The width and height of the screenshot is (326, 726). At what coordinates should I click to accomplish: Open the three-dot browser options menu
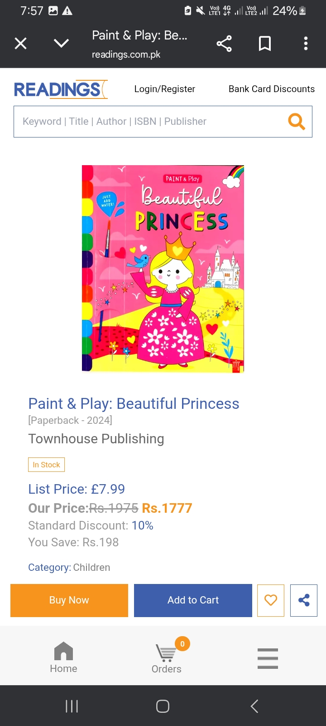pyautogui.click(x=306, y=44)
